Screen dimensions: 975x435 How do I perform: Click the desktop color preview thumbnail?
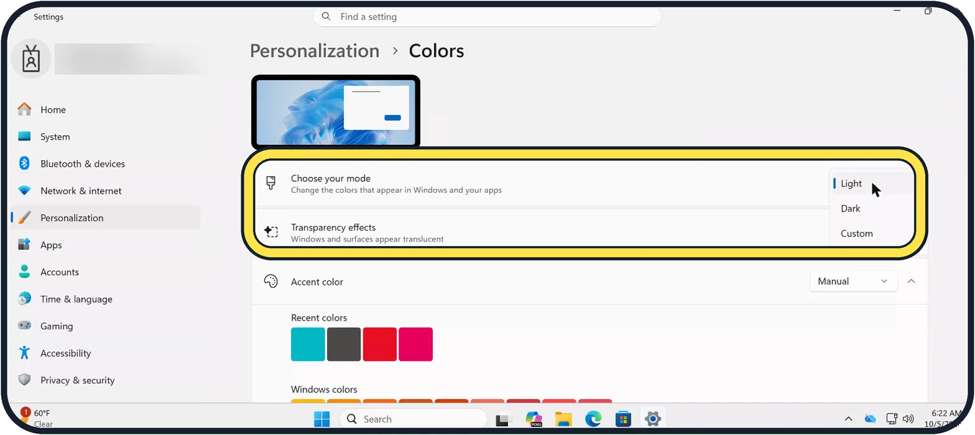(336, 112)
